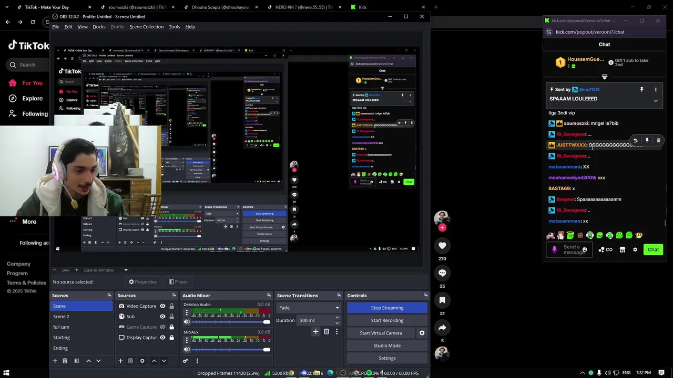Remove scene transition with trash icon

(x=326, y=331)
